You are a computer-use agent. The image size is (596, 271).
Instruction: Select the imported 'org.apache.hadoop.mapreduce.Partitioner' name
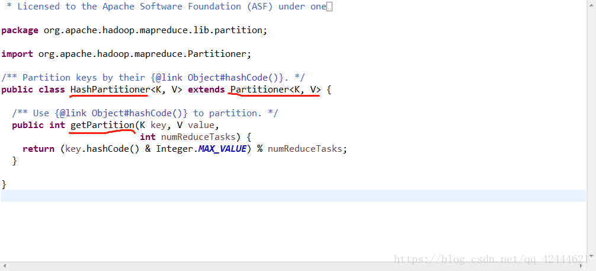(143, 54)
